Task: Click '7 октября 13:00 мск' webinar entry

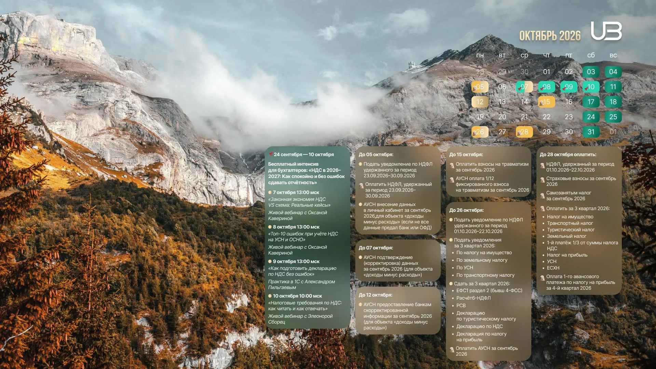Action: 296,192
